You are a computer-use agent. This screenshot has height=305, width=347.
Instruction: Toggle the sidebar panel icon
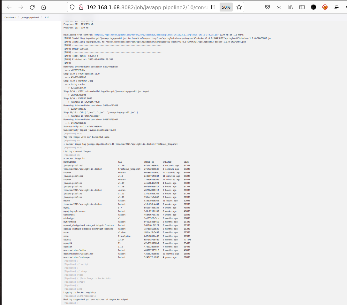pyautogui.click(x=302, y=7)
